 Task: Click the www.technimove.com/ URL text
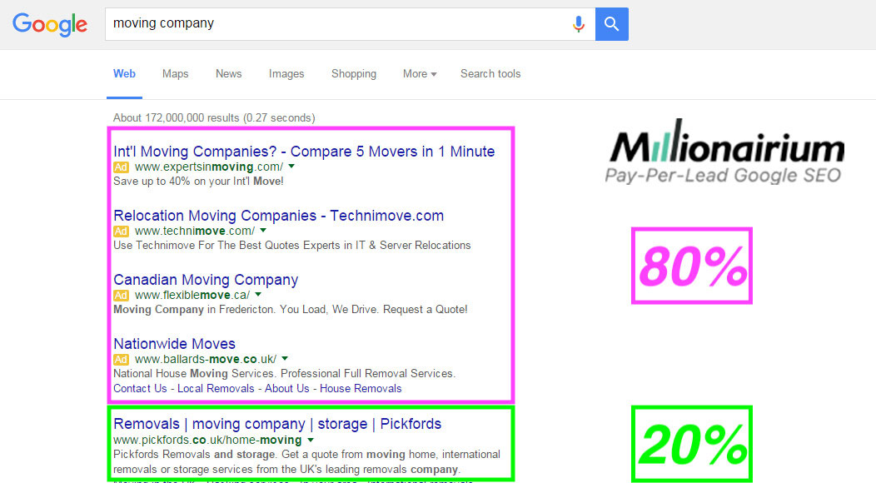coord(195,232)
